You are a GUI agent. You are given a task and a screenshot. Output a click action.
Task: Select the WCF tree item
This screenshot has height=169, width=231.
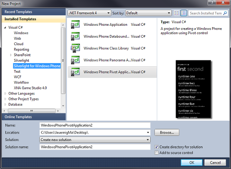pyautogui.click(x=18, y=77)
